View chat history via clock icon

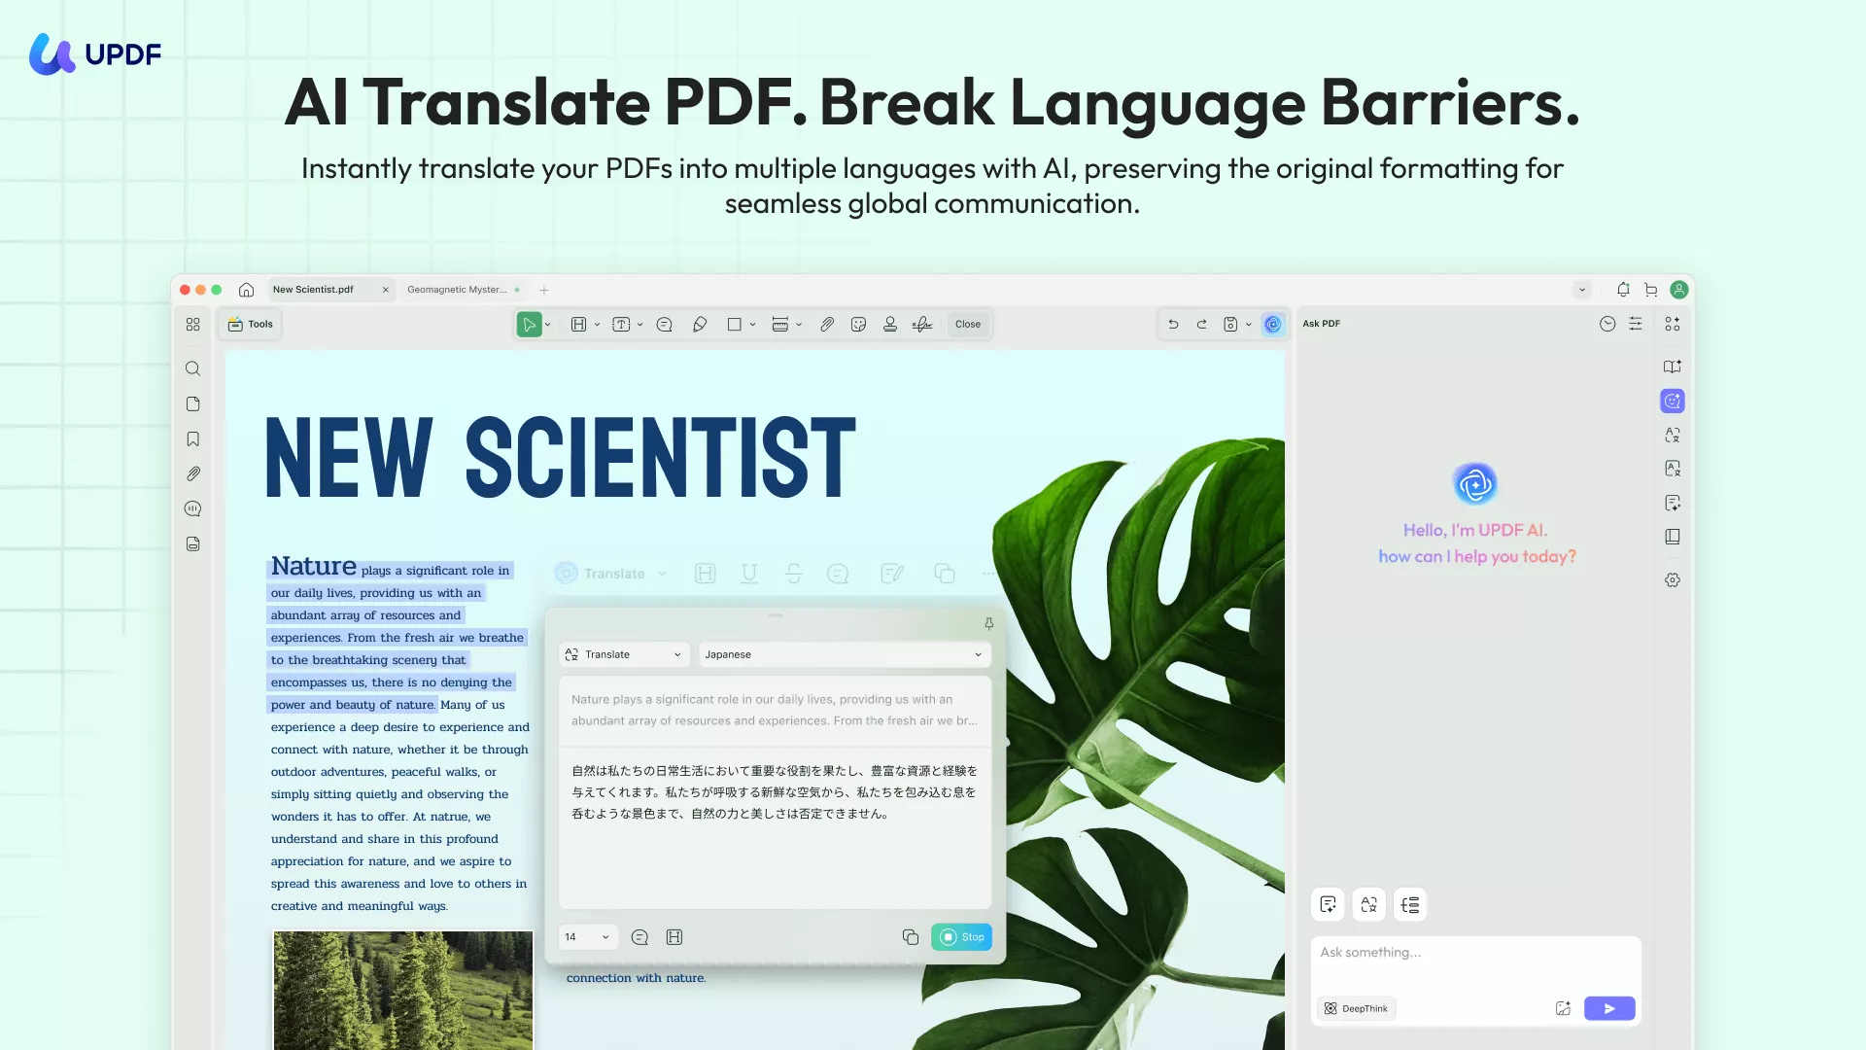1607,324
